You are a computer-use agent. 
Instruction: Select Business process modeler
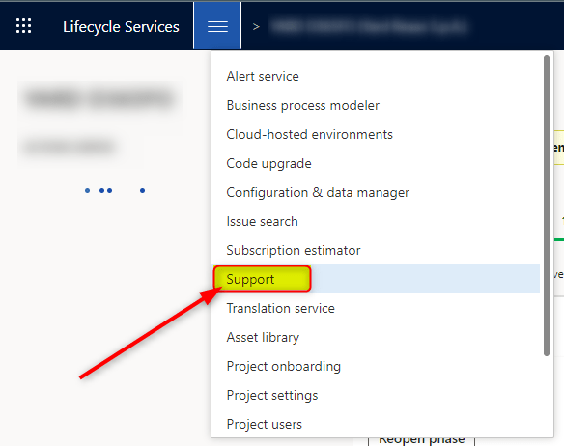pos(376,106)
